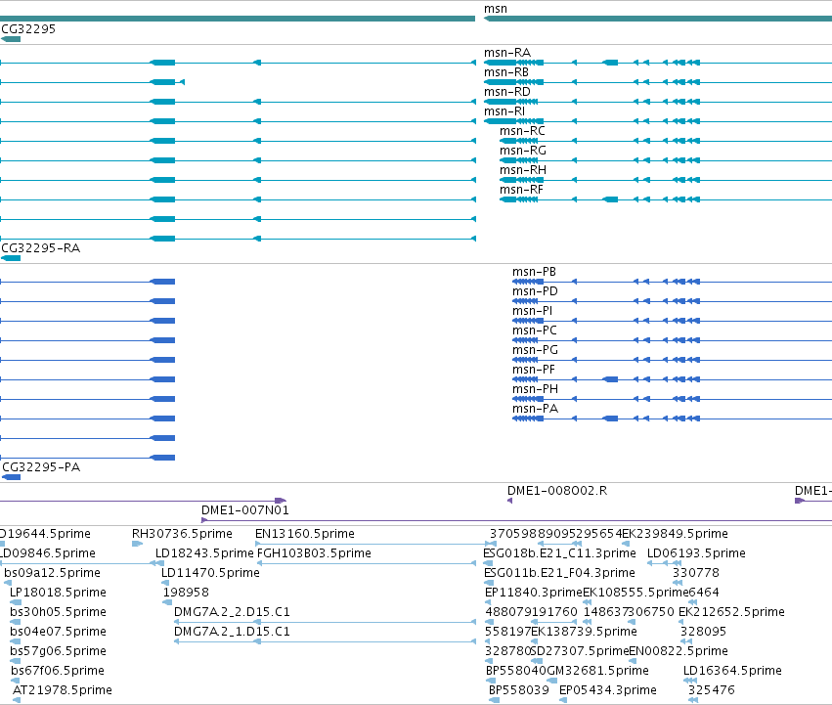The image size is (832, 705).
Task: Click the msn-RA transcript label
Action: click(x=506, y=53)
